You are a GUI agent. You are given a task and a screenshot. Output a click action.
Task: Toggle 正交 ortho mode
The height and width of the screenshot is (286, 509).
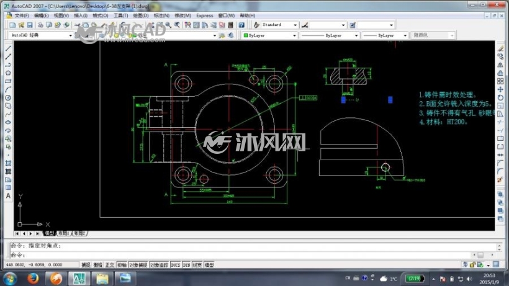click(110, 265)
